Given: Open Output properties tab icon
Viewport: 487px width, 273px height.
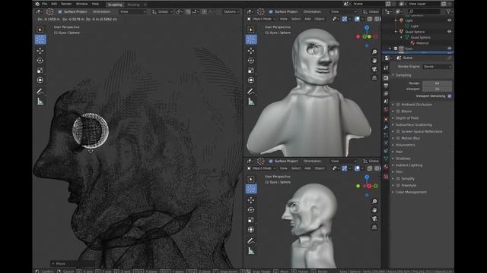Looking at the screenshot, I should pyautogui.click(x=386, y=86).
